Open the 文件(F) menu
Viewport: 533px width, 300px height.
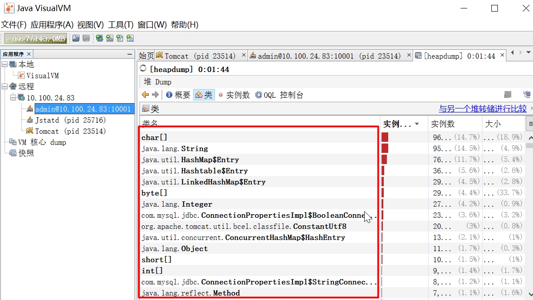14,24
